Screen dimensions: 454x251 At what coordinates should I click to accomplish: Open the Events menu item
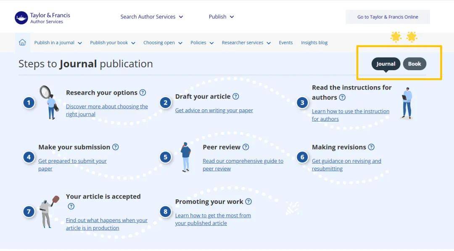point(285,42)
